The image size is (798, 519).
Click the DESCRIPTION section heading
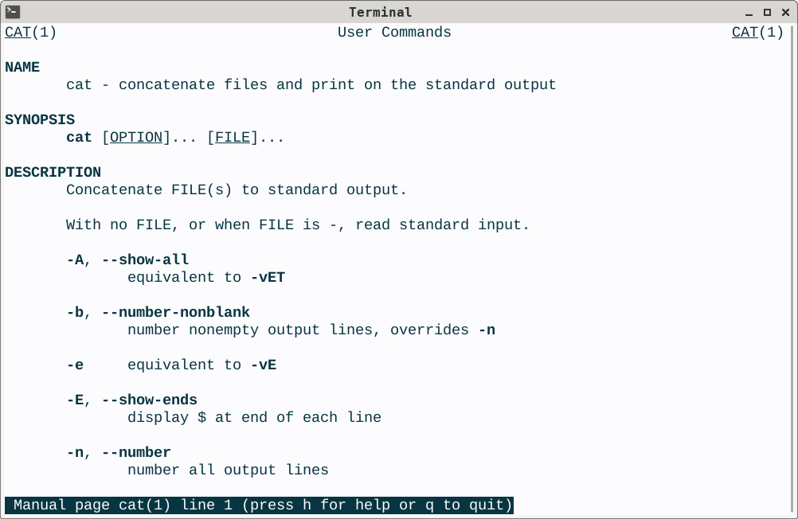click(53, 172)
